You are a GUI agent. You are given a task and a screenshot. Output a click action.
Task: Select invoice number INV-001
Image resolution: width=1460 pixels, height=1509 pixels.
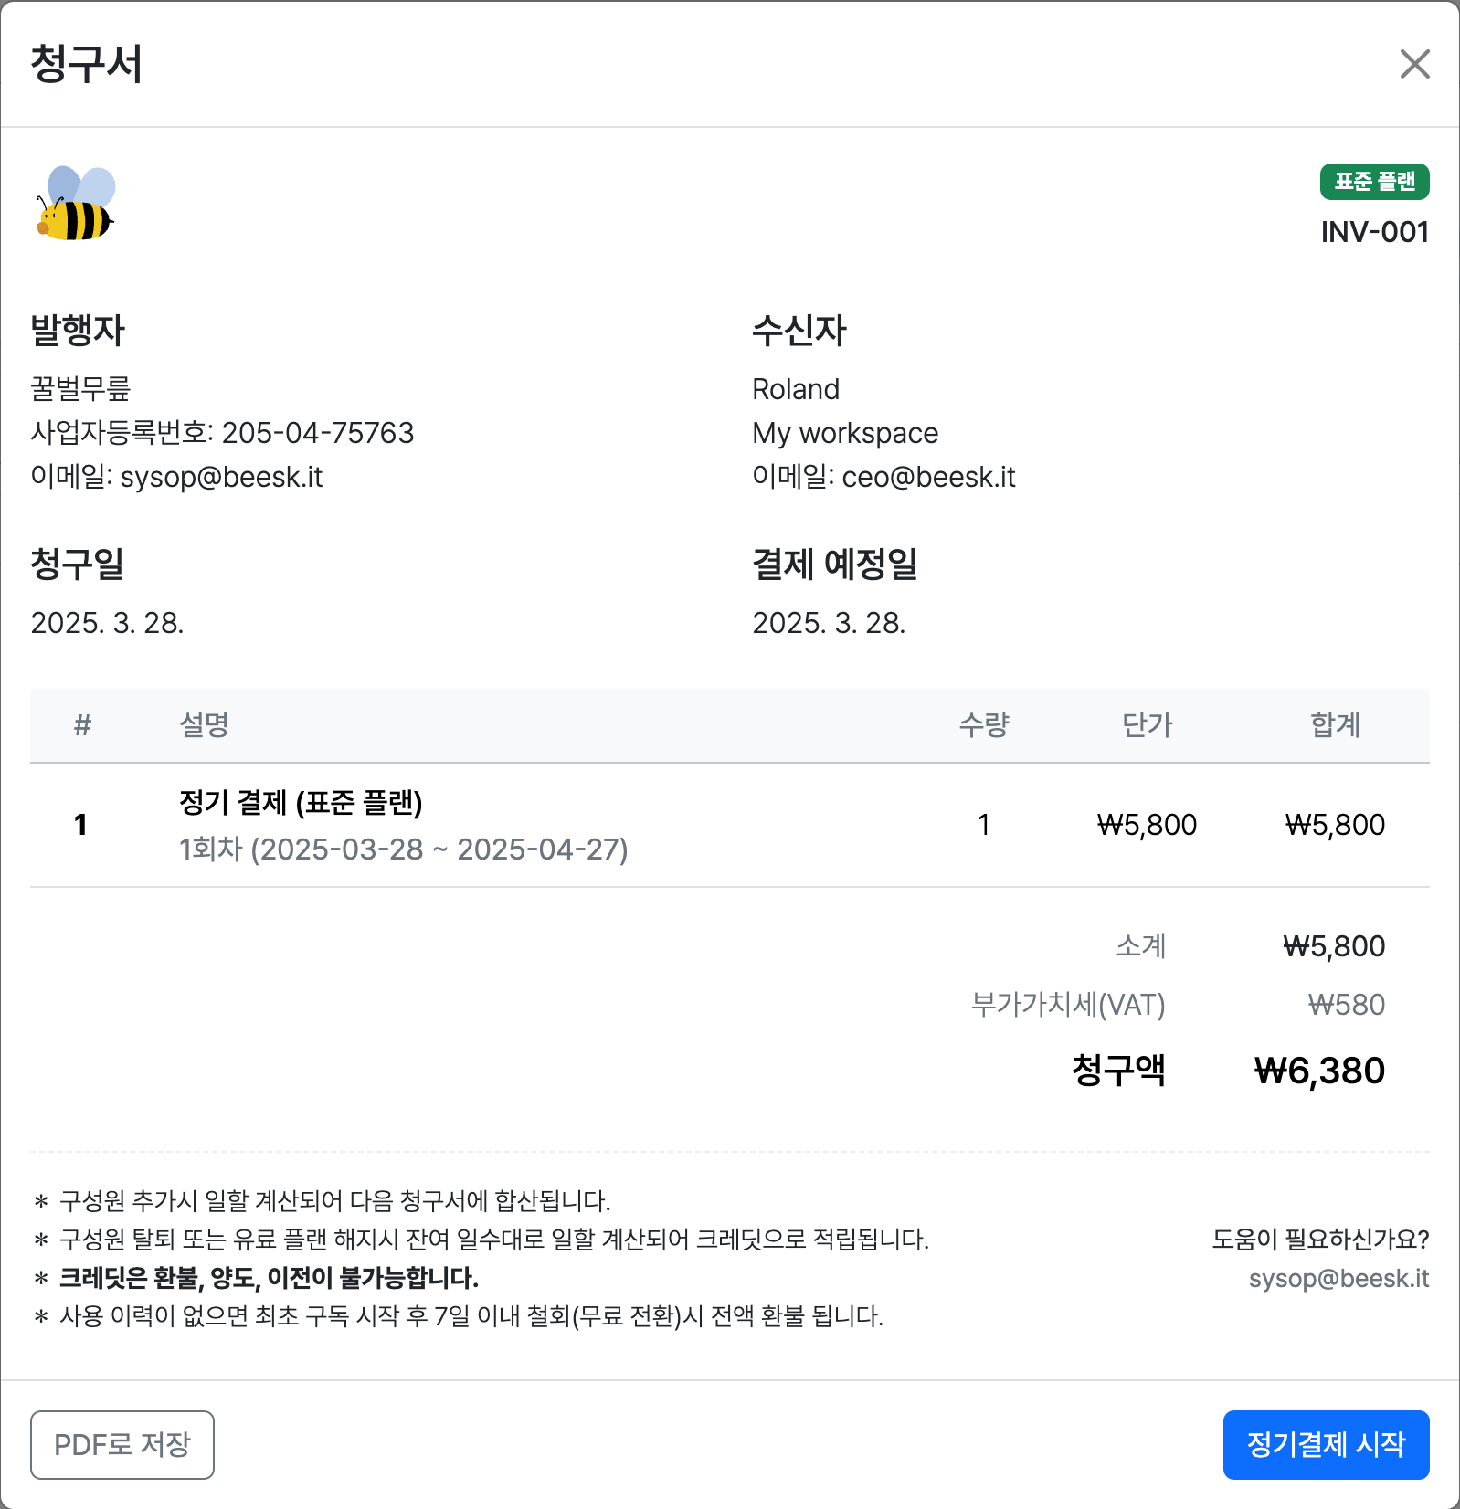(x=1374, y=232)
